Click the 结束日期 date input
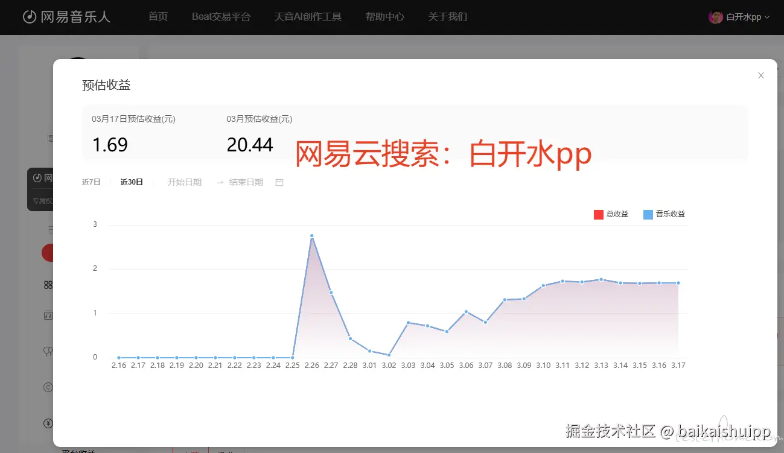 coord(246,182)
